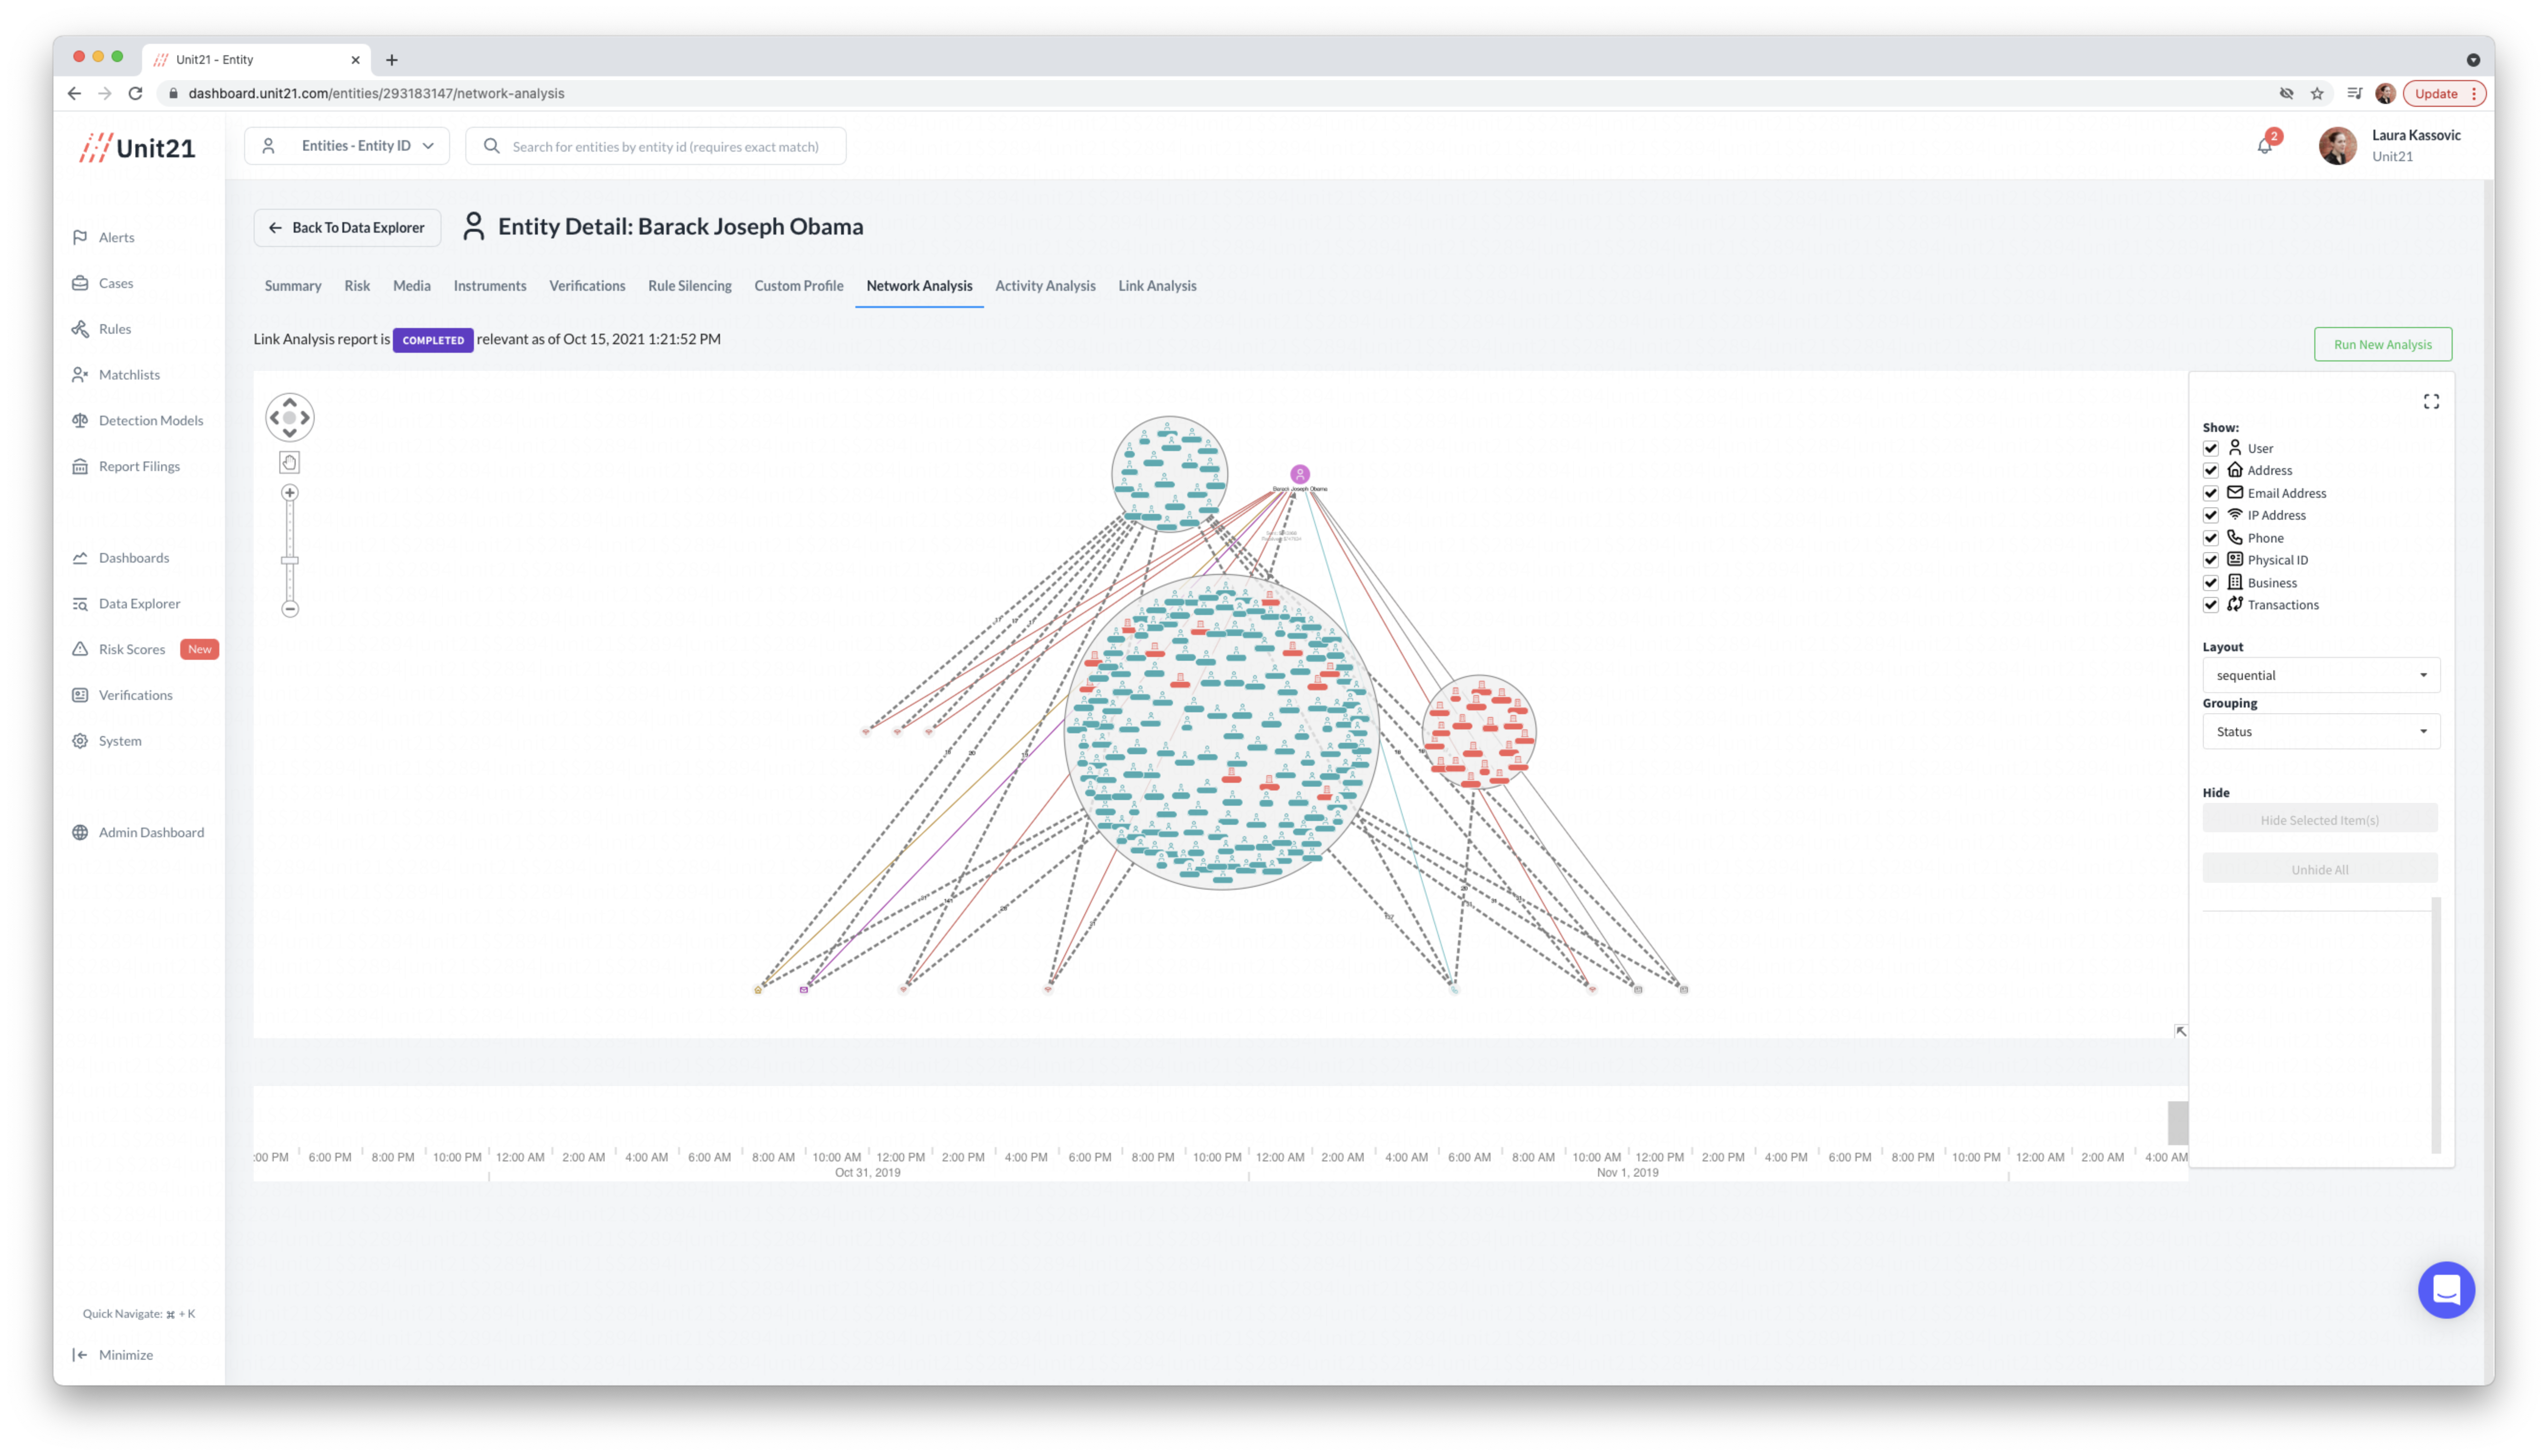Expand the Entities - Entity ID dropdown
This screenshot has height=1456, width=2548.
(348, 146)
